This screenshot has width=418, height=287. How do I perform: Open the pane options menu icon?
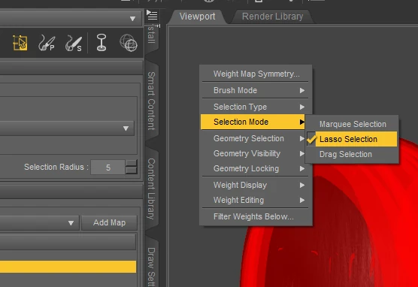click(152, 15)
